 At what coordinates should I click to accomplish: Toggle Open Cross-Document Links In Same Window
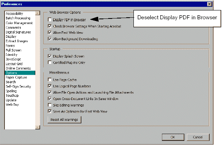[x=50, y=98]
